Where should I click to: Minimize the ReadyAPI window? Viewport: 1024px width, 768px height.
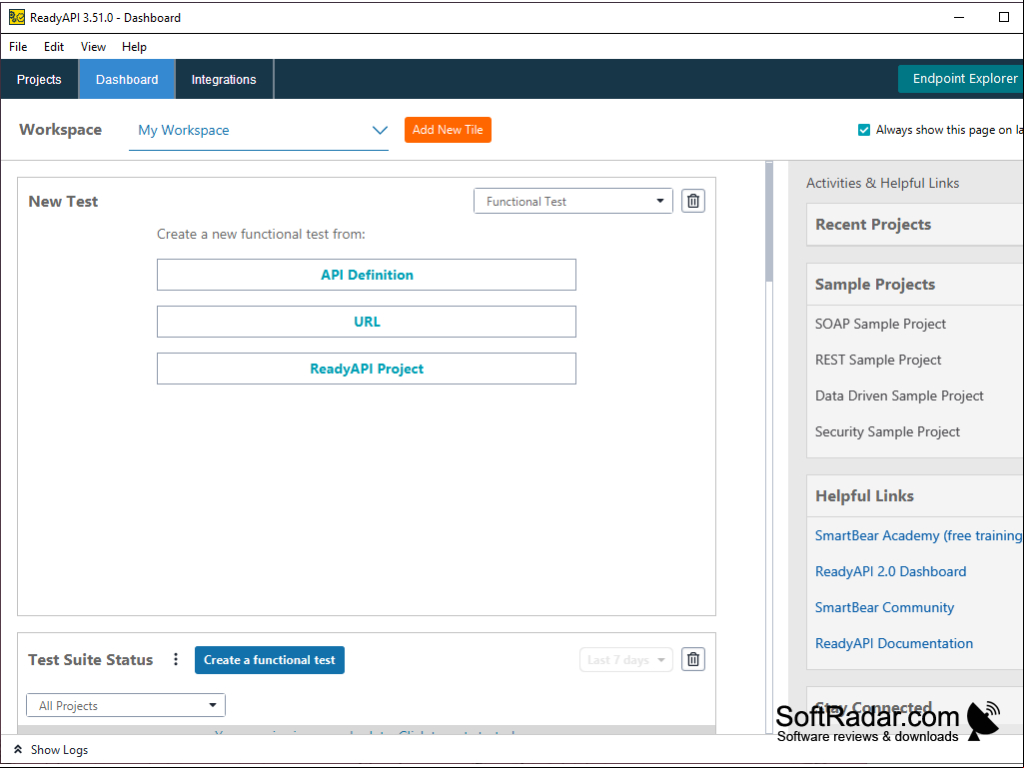[959, 17]
